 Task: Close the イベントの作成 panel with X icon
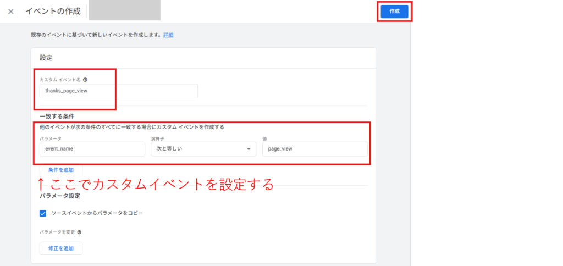click(11, 12)
